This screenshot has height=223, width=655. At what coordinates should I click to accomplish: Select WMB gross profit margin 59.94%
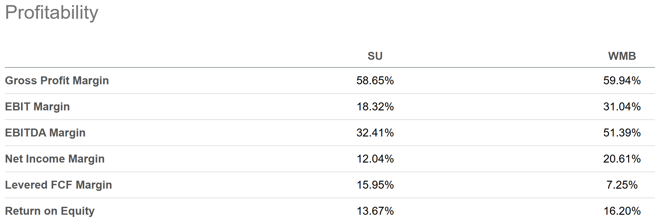pyautogui.click(x=622, y=80)
